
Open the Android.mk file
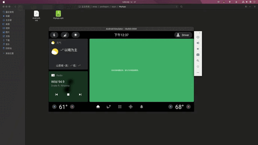(x=36, y=16)
